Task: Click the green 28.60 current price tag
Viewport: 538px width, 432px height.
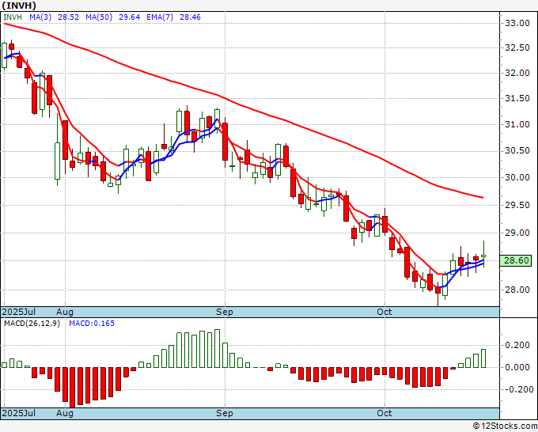Action: (x=516, y=261)
